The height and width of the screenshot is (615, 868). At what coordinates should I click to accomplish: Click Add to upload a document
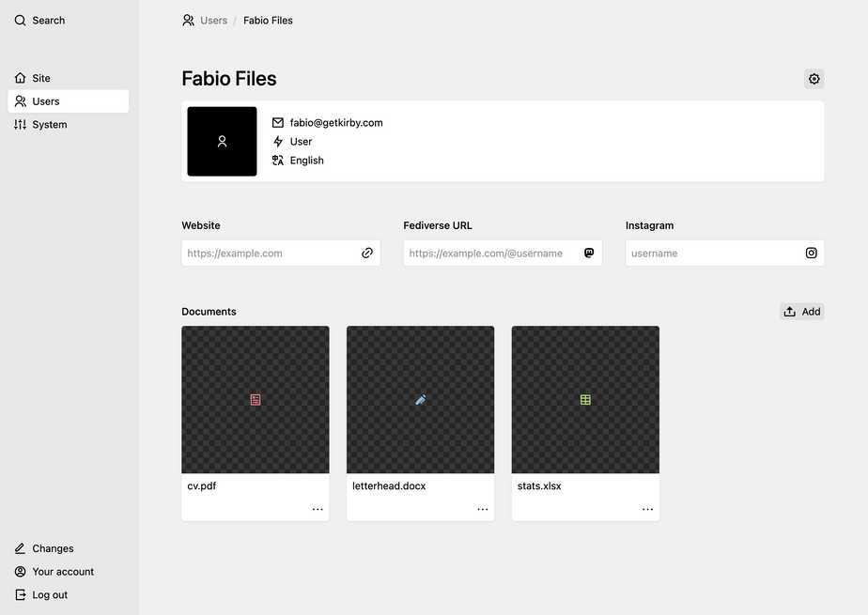tap(802, 312)
